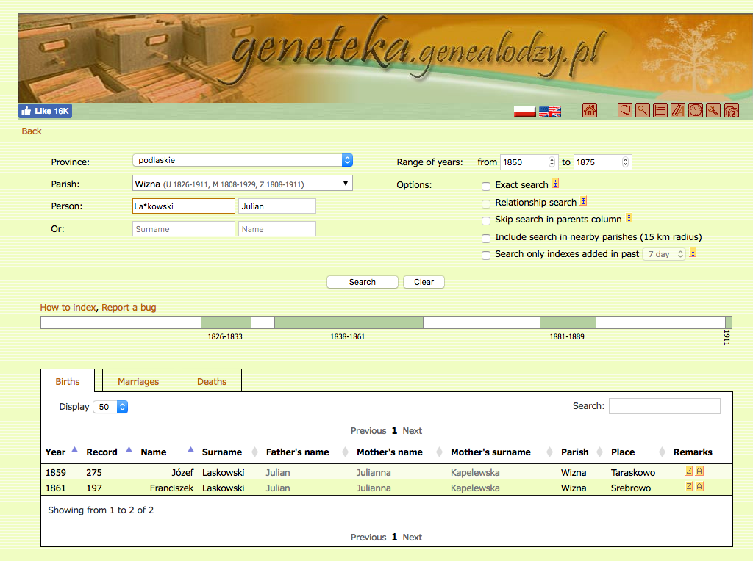Expand the Parish dropdown showing Wizna
The image size is (753, 561).
coord(243,184)
